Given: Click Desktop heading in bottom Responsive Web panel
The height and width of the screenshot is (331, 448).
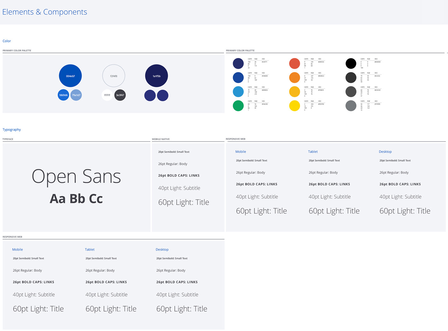Looking at the screenshot, I should [x=162, y=249].
